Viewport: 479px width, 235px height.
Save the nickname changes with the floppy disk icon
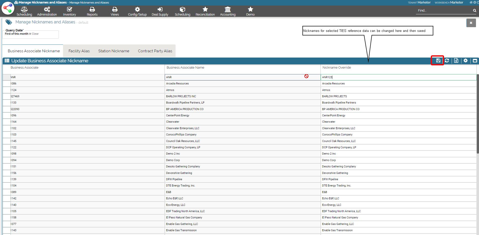(x=438, y=61)
